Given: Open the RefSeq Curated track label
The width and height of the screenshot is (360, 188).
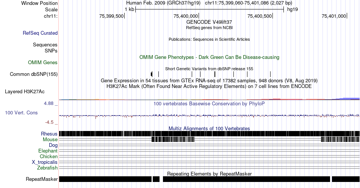Looking at the screenshot, I should tap(40, 33).
